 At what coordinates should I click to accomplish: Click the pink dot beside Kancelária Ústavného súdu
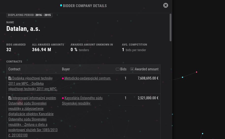click(63, 98)
